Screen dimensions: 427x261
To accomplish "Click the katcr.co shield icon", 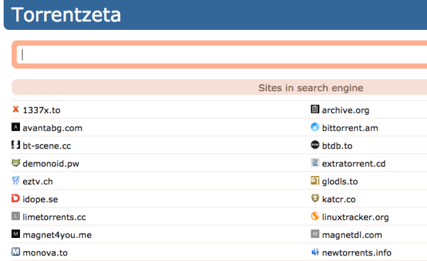I will point(315,198).
